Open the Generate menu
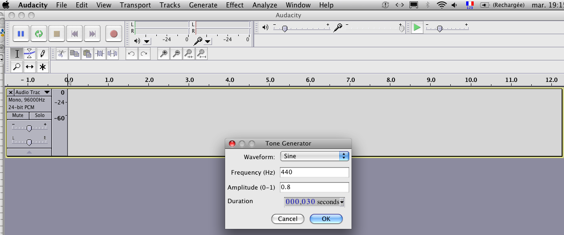 point(203,5)
